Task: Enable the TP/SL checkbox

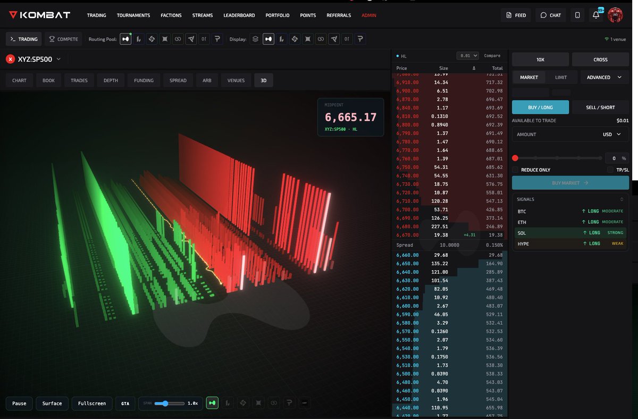Action: [x=610, y=170]
